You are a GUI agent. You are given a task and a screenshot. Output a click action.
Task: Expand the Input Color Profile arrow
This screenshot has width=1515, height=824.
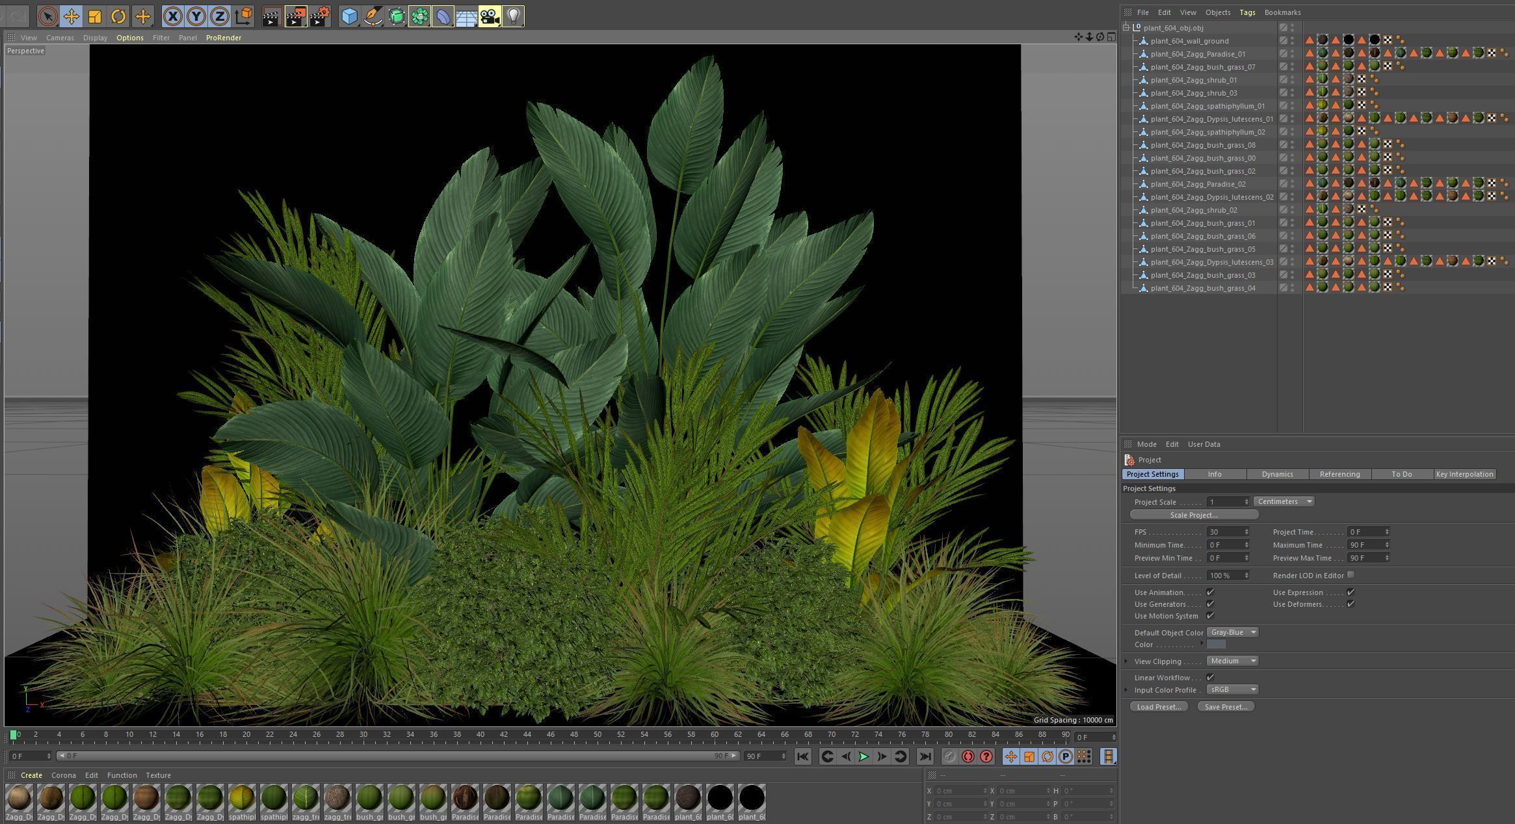point(1126,690)
